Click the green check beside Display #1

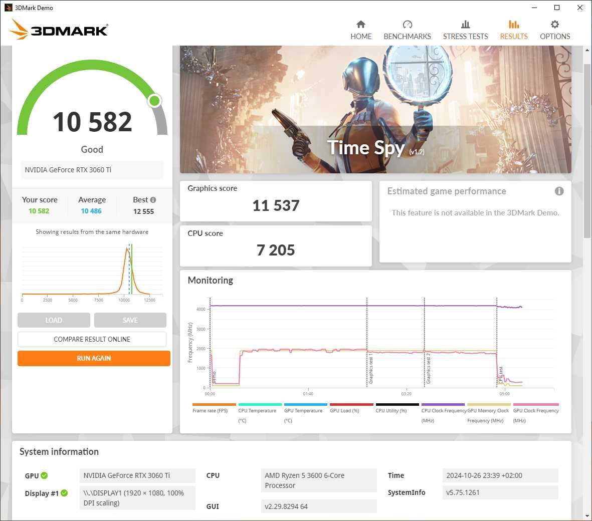click(x=64, y=493)
